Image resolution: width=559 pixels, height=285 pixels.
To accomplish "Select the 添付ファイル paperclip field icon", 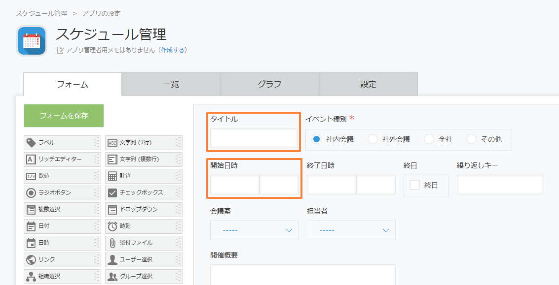I will click(x=112, y=243).
